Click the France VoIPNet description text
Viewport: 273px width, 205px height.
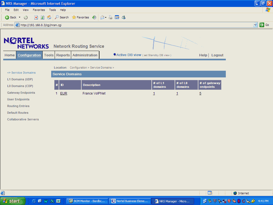(94, 93)
